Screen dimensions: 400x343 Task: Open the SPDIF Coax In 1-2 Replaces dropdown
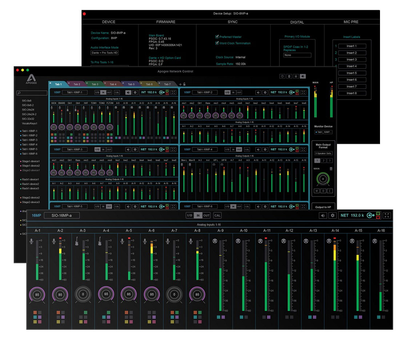pyautogui.click(x=297, y=55)
